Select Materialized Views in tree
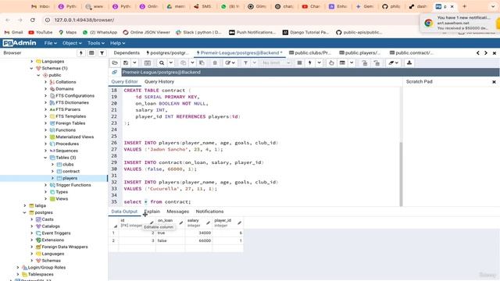500x281 pixels. 75,137
